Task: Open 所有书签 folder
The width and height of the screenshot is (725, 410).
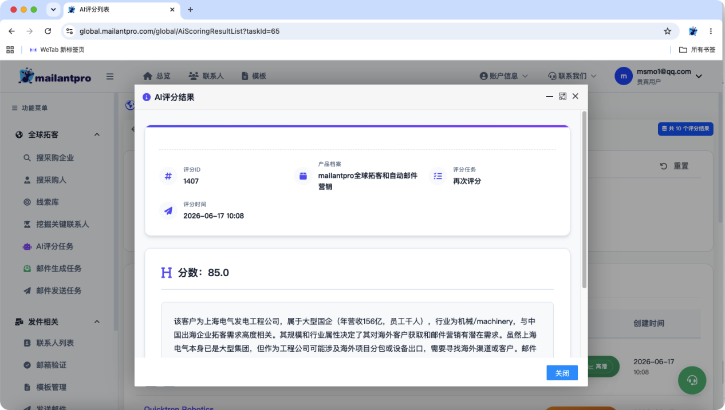Action: pos(697,50)
